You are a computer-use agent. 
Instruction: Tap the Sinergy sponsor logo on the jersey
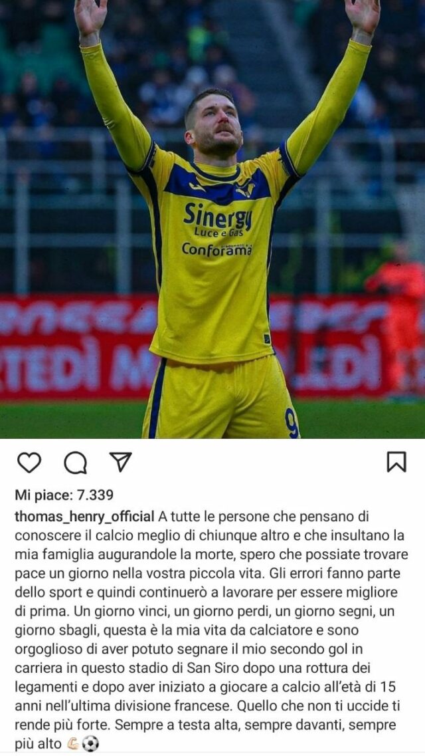(x=218, y=216)
